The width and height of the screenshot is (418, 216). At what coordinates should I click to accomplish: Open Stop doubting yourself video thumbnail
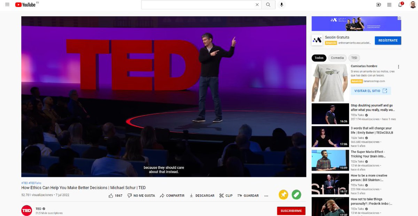tap(330, 114)
